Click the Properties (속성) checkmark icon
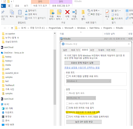 (x=107, y=12)
